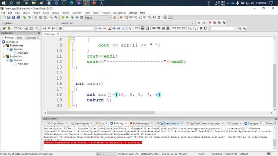Toggle source comment S button

[201, 28]
